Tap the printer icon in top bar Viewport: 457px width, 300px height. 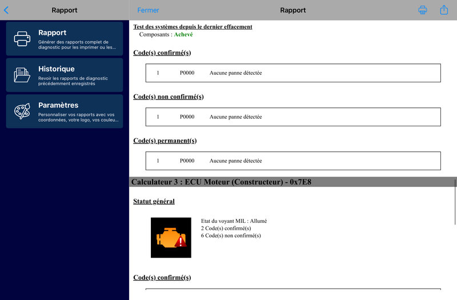point(423,10)
